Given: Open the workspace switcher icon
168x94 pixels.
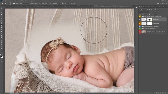Looking at the screenshot, I should point(163,3).
